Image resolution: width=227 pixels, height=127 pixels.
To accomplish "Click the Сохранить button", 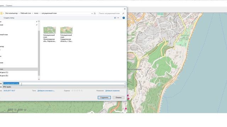I will 104,97.
